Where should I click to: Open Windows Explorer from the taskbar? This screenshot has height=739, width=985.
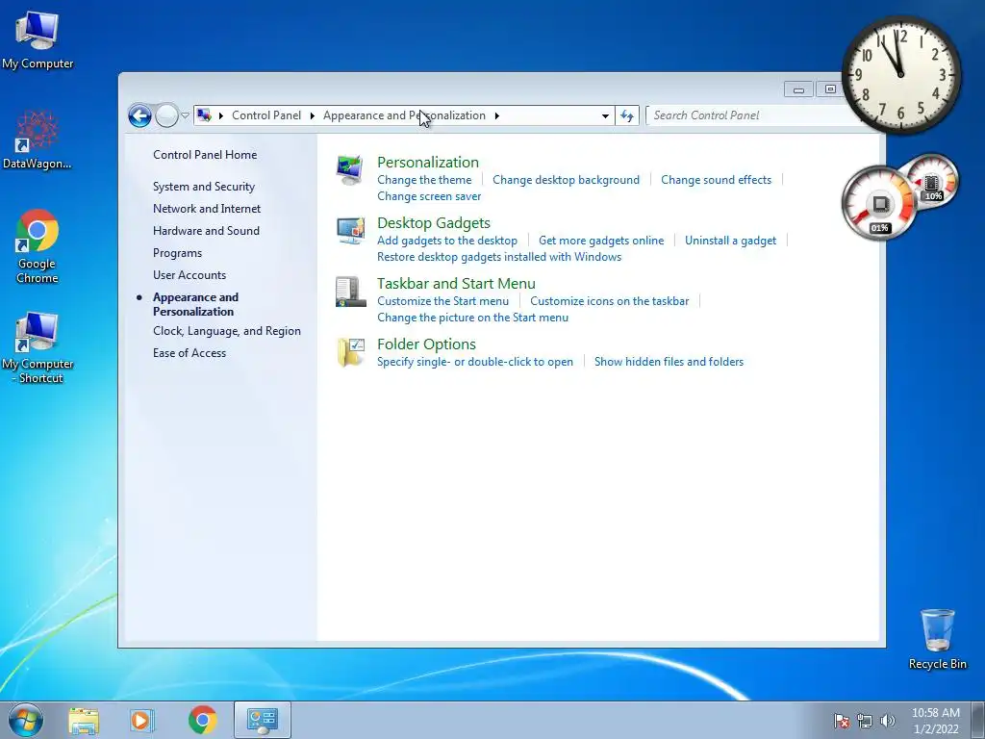(x=84, y=720)
